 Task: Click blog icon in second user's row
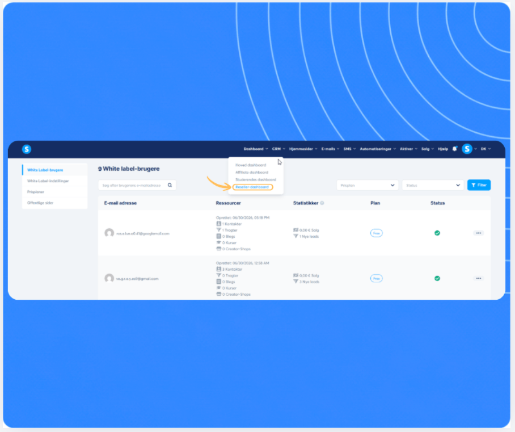click(x=218, y=282)
